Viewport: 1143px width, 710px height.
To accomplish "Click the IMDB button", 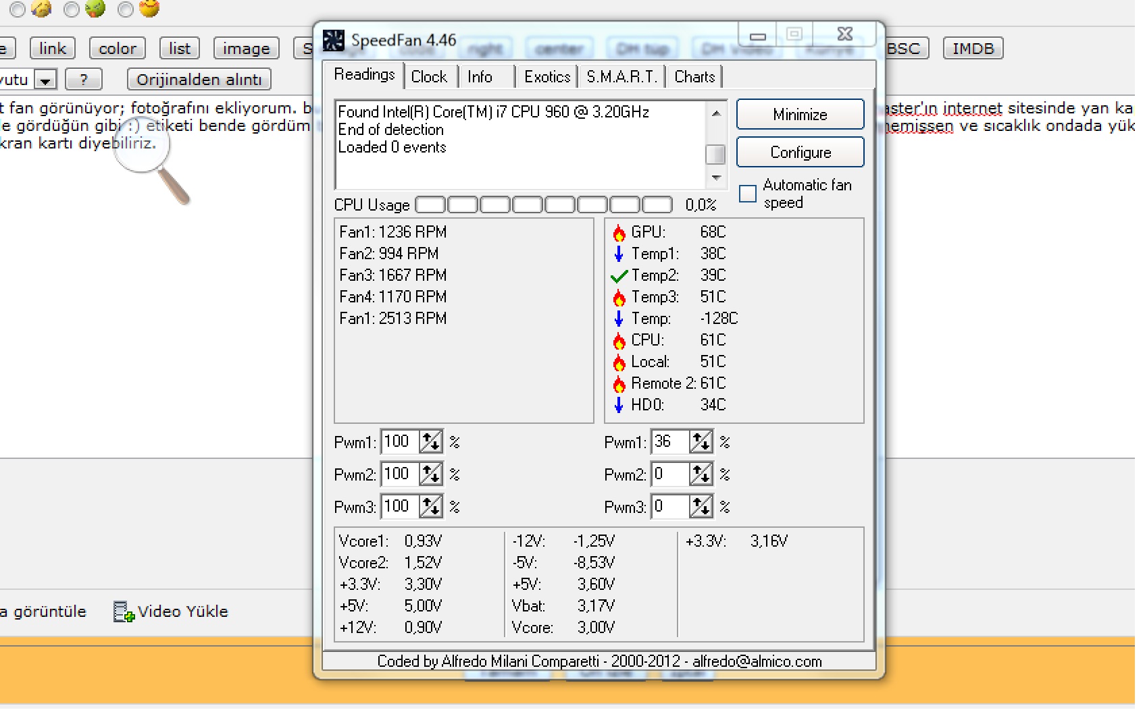I will coord(973,49).
